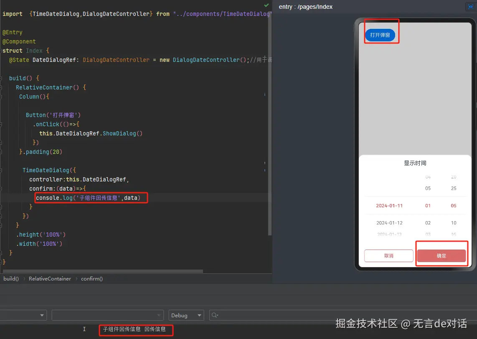The height and width of the screenshot is (339, 477).
Task: Click the fold marker beside RelativeContainer() {
Action: (x=1, y=87)
